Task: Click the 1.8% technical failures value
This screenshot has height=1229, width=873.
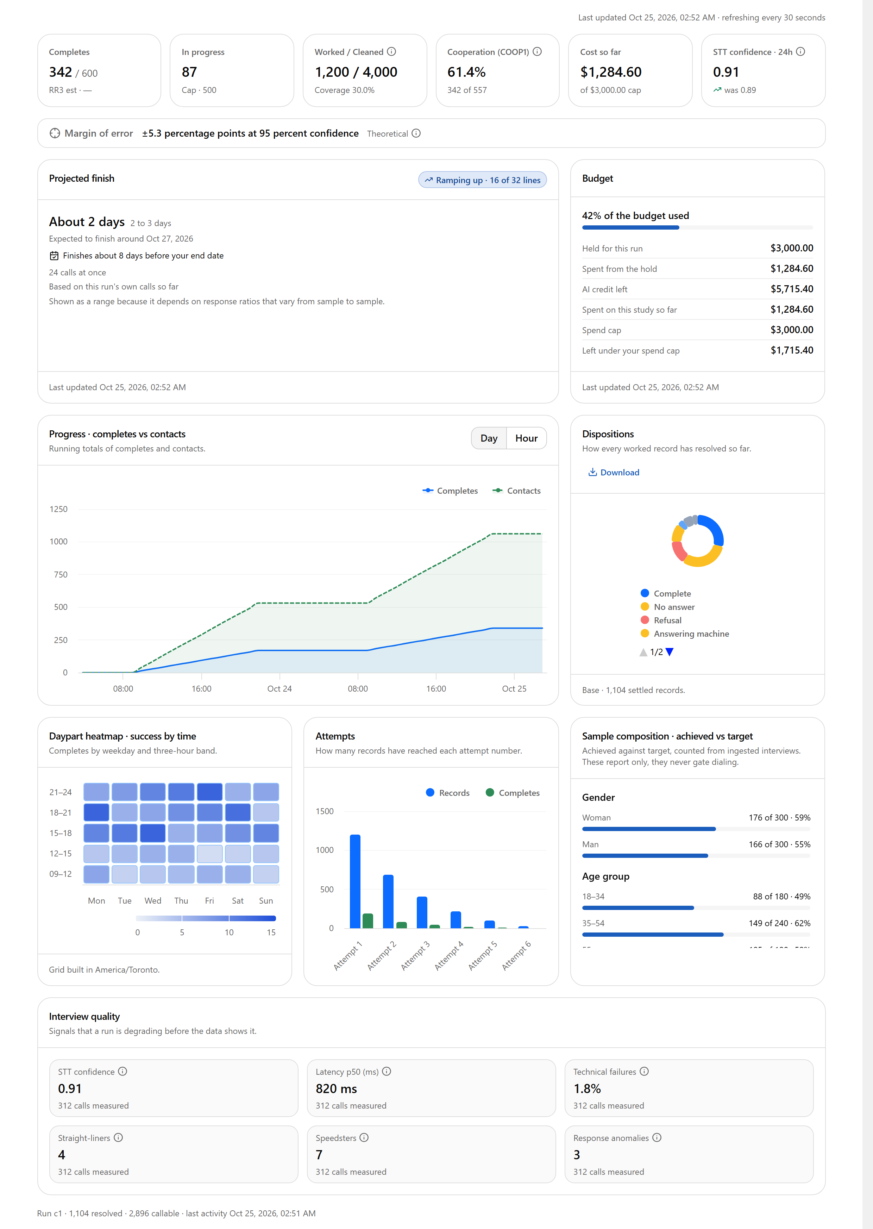Action: 587,1089
